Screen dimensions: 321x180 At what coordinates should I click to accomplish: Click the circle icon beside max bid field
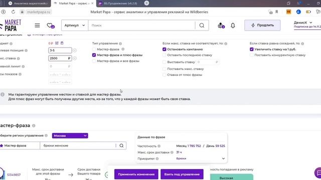point(75,58)
